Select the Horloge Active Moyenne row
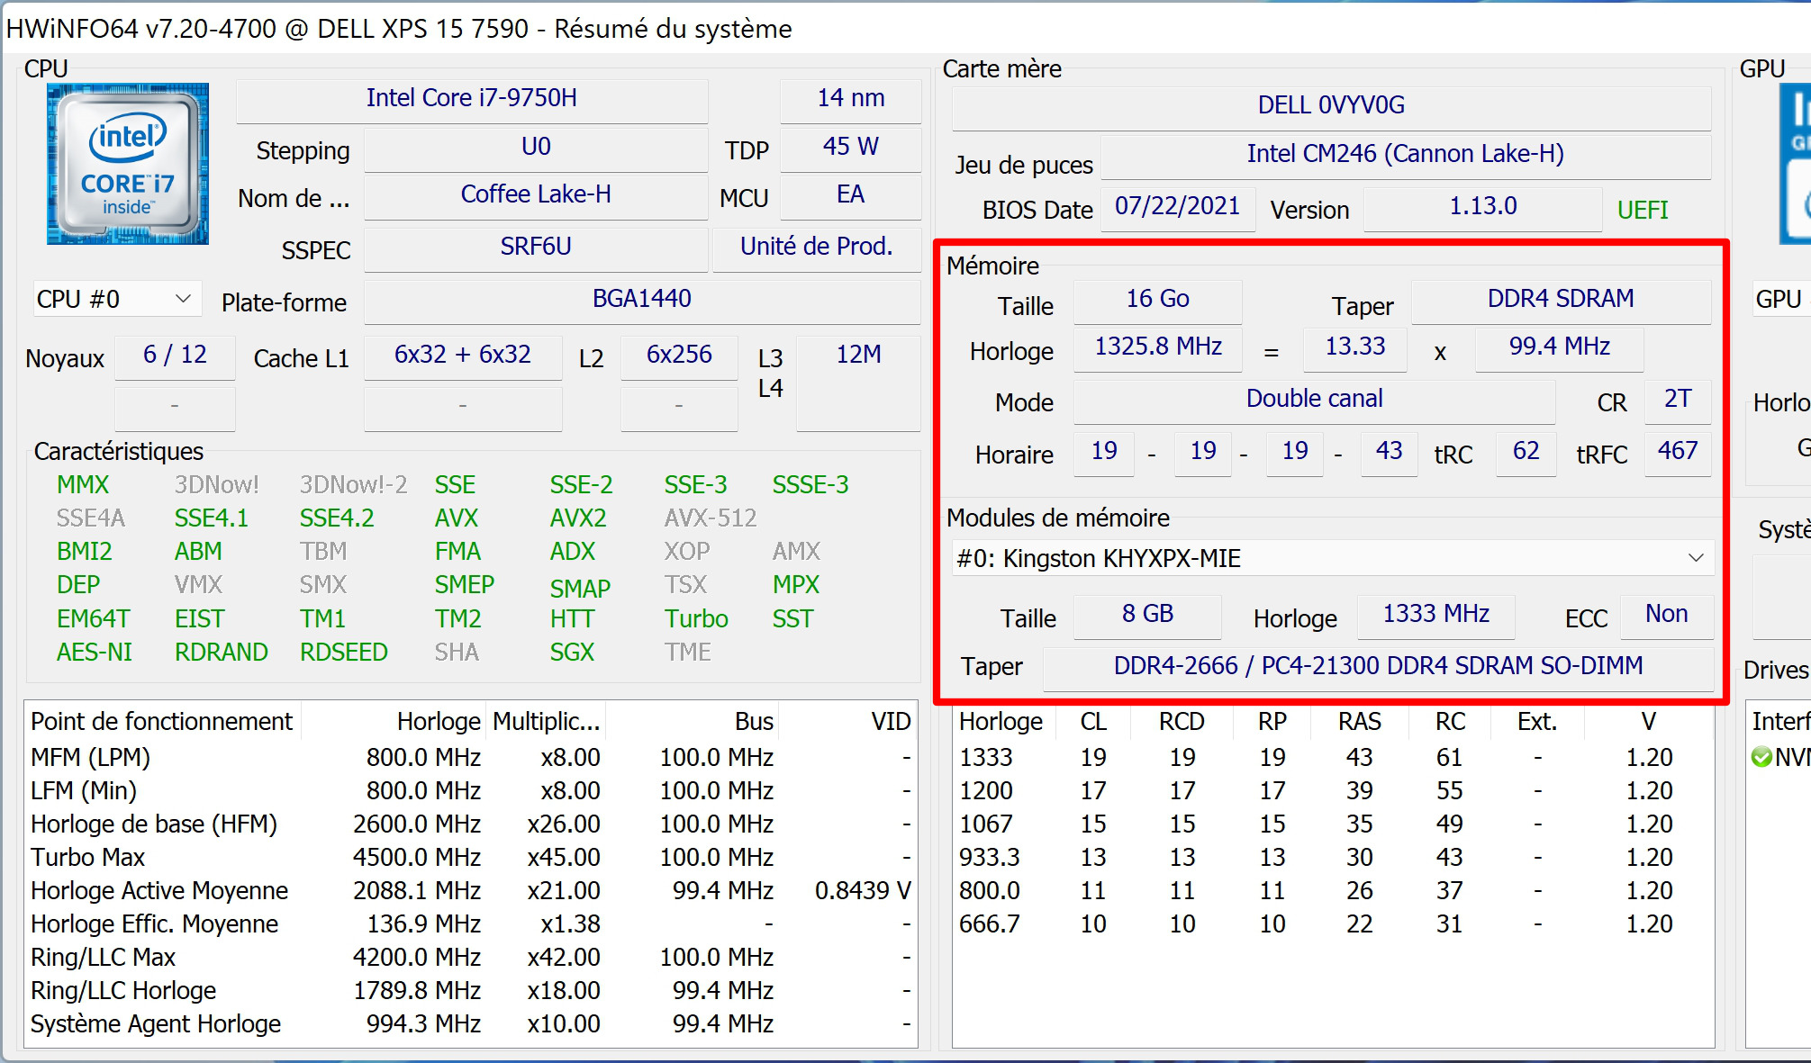 point(471,891)
